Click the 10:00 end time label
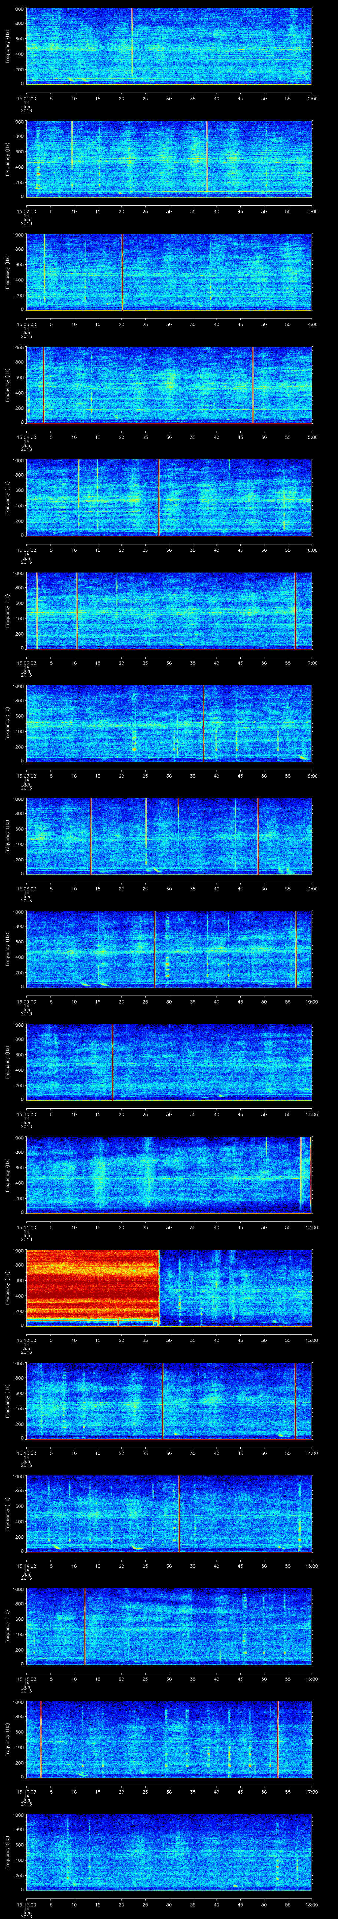The height and width of the screenshot is (1919, 338). click(x=311, y=1002)
